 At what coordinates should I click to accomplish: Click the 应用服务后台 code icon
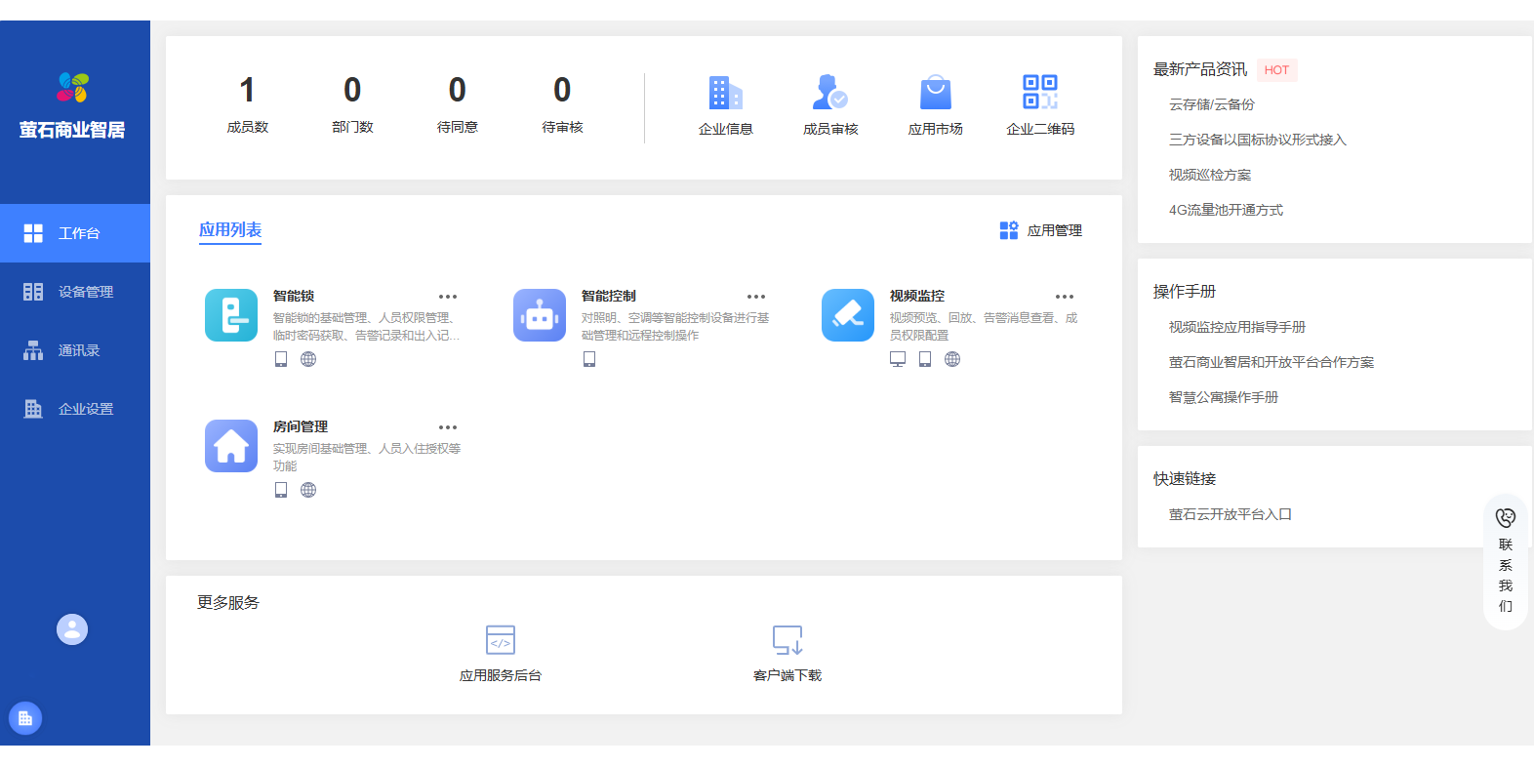(501, 640)
